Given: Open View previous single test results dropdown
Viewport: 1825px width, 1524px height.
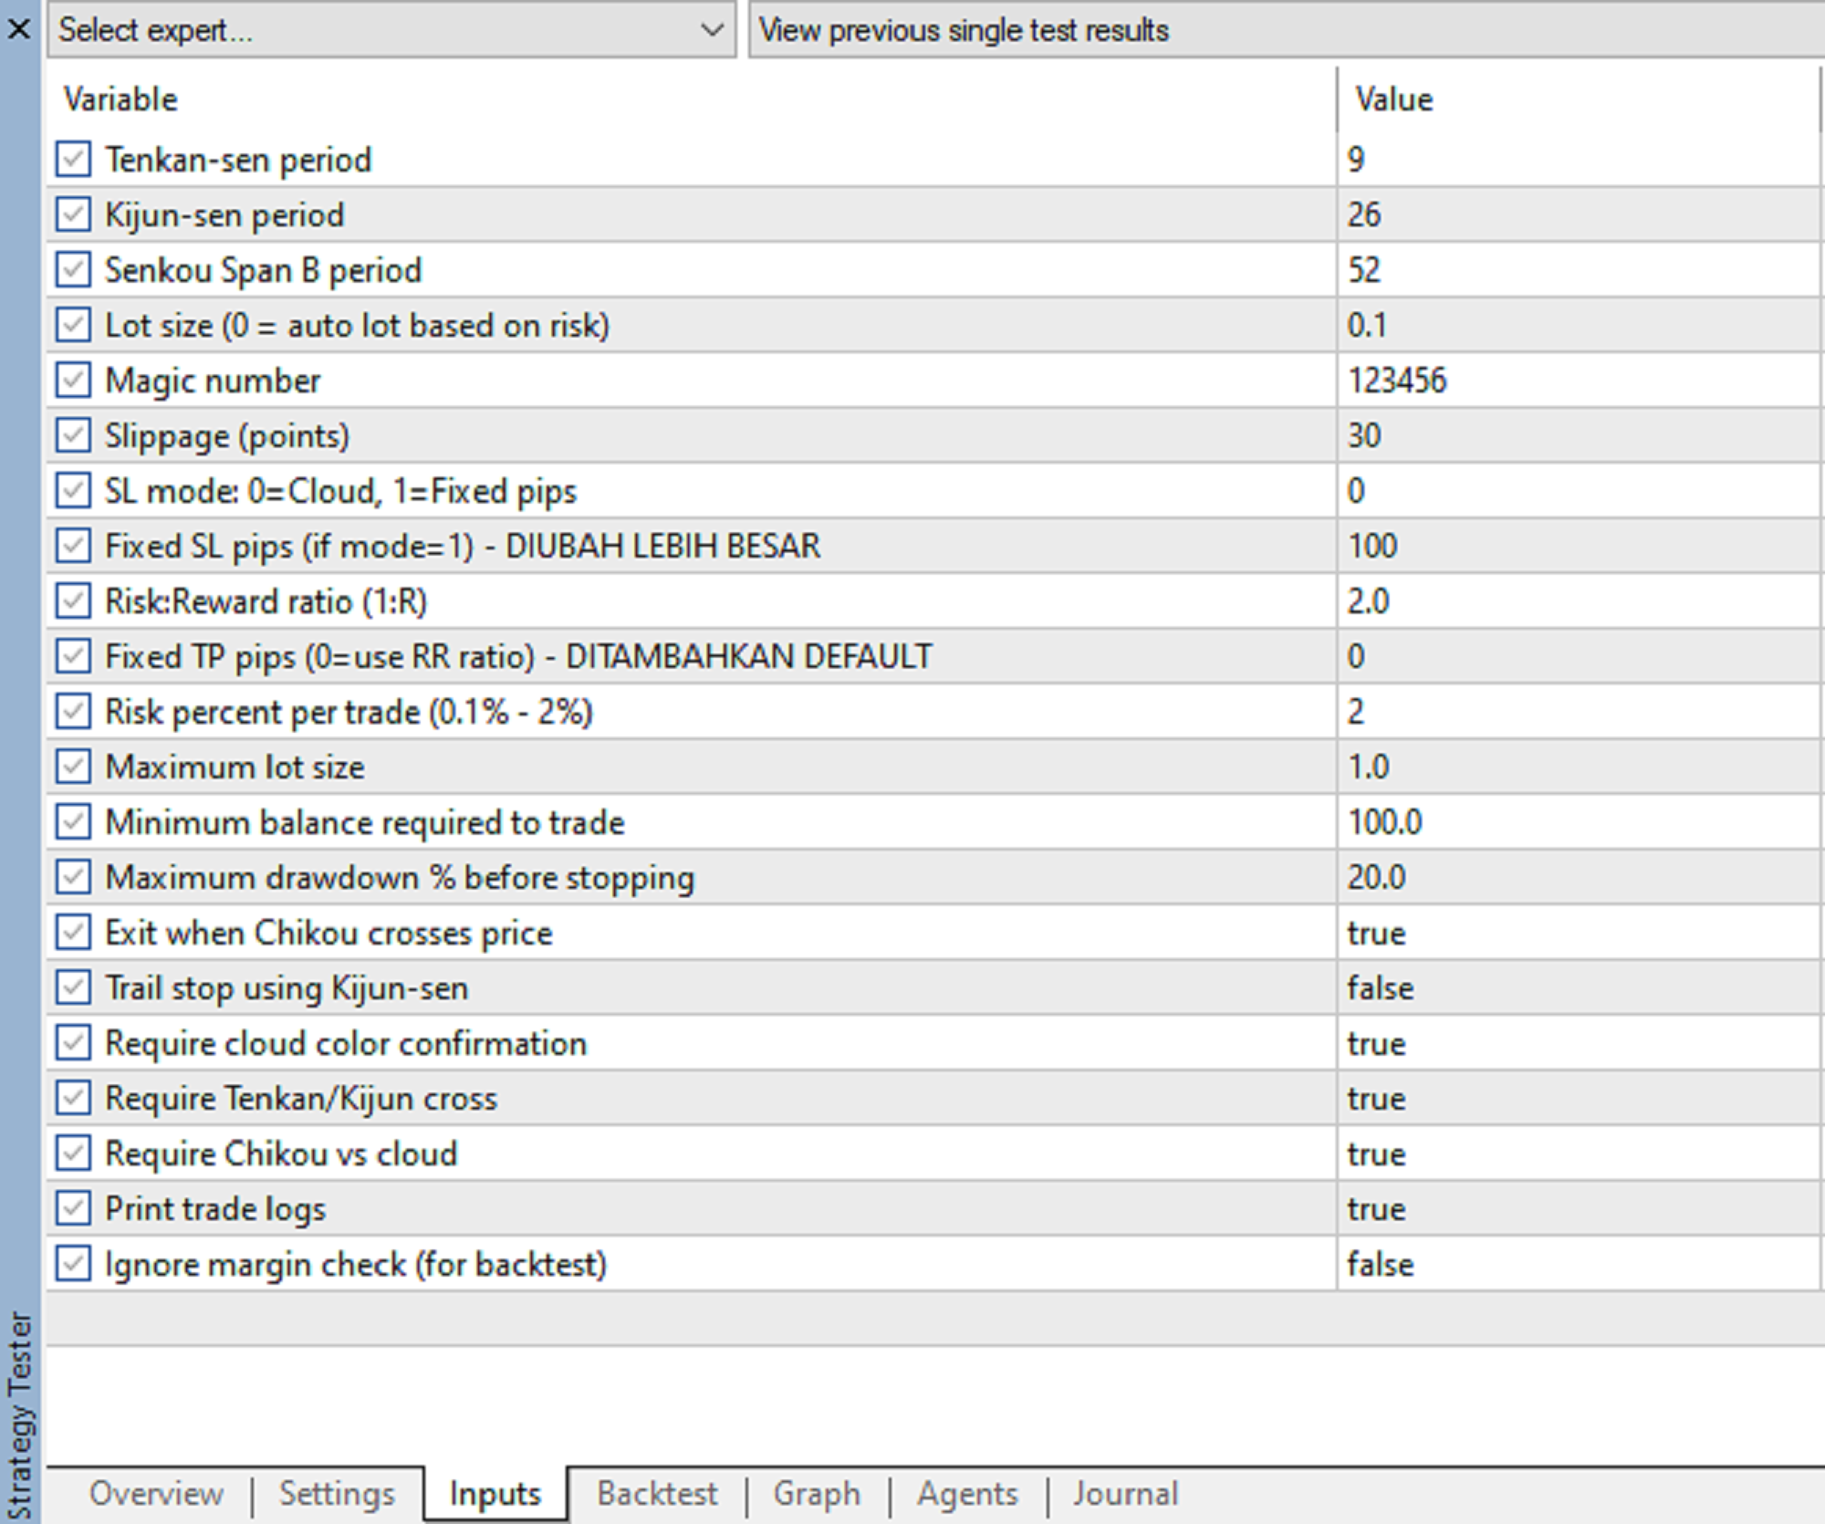Looking at the screenshot, I should [x=1277, y=30].
